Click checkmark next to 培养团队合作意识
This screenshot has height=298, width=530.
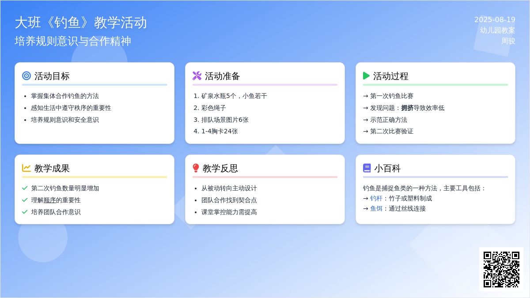tap(25, 212)
